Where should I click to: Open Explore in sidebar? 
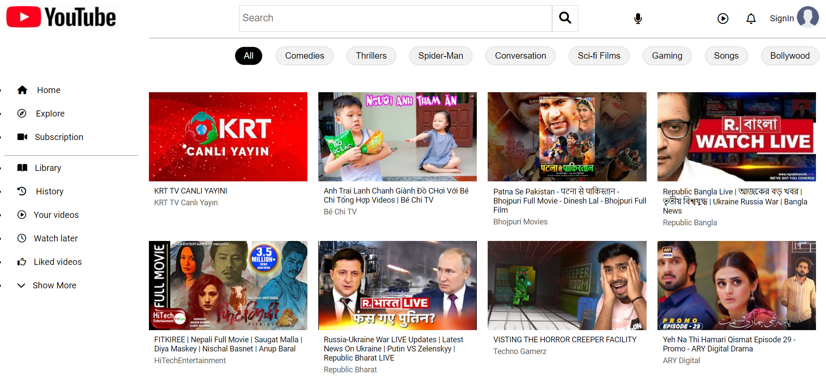(50, 114)
